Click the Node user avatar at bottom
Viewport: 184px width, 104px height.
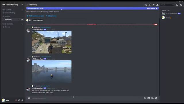point(3,100)
